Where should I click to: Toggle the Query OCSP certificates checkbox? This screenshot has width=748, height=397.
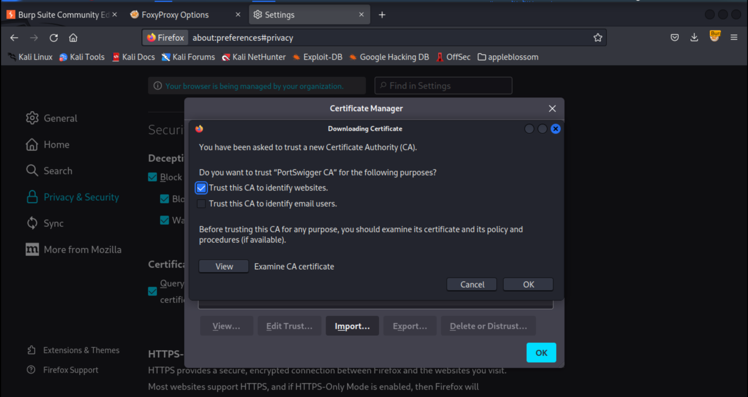click(153, 292)
